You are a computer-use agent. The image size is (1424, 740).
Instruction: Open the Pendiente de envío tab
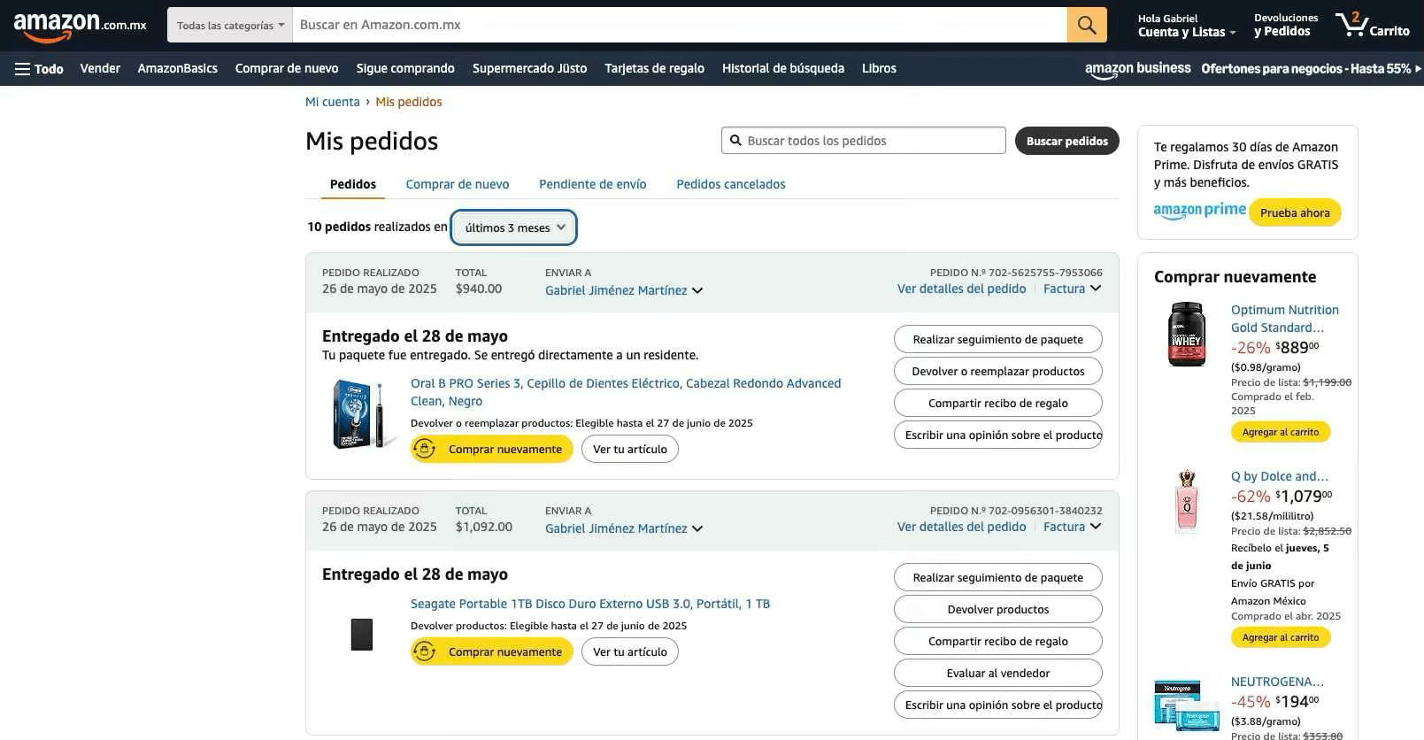click(593, 184)
